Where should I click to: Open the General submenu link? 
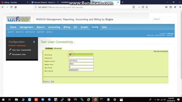click(x=11, y=32)
